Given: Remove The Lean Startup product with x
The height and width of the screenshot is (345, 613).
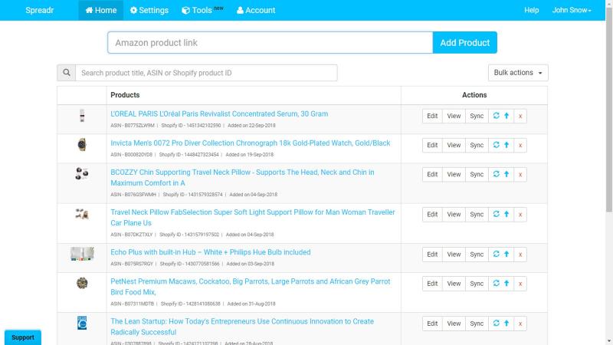Looking at the screenshot, I should tap(520, 324).
